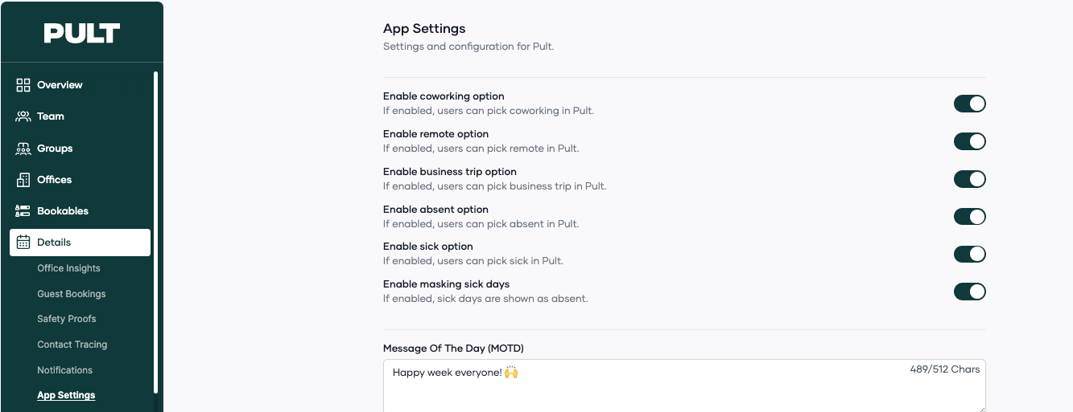Click the Team people icon

tap(23, 116)
